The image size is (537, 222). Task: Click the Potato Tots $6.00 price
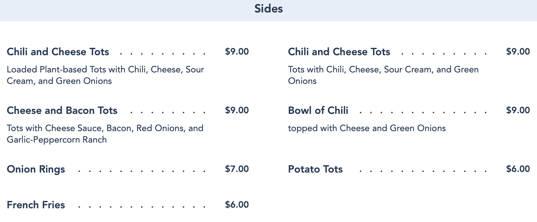pos(518,169)
